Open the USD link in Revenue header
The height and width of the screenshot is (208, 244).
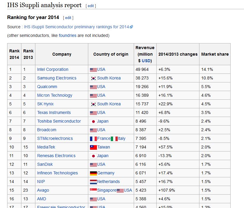pos(146,61)
